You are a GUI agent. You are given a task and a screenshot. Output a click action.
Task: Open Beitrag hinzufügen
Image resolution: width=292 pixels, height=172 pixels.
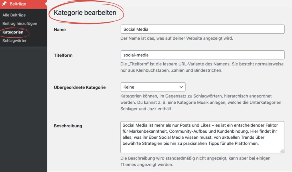pos(19,23)
